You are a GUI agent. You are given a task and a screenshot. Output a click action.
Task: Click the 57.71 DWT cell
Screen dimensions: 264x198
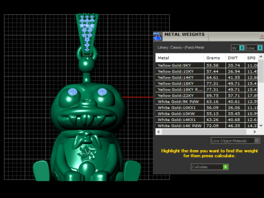coord(235,95)
